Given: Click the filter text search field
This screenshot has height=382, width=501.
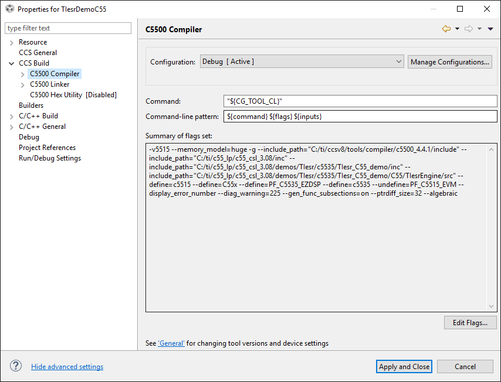Looking at the screenshot, I should (x=68, y=28).
